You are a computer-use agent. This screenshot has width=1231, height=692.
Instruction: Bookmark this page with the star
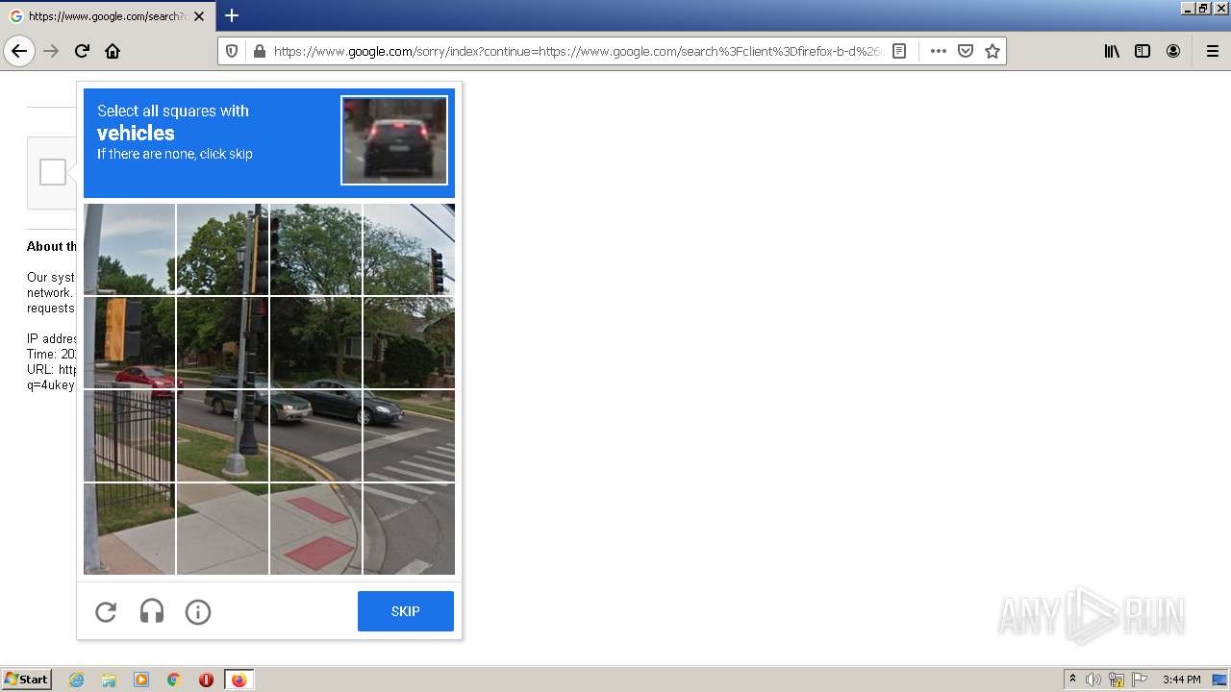992,51
